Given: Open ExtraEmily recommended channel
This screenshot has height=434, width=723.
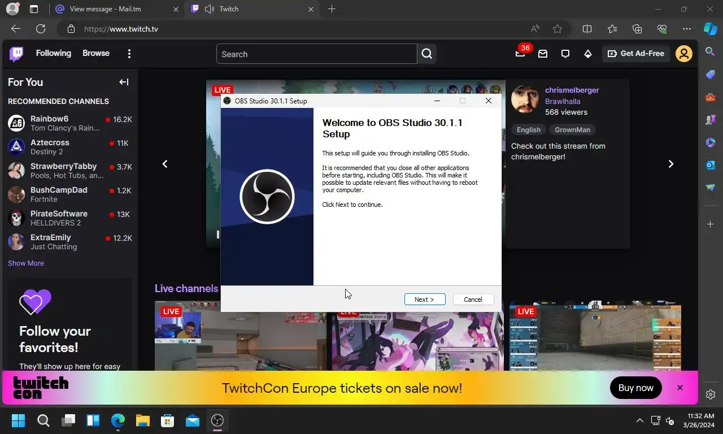Looking at the screenshot, I should [70, 241].
